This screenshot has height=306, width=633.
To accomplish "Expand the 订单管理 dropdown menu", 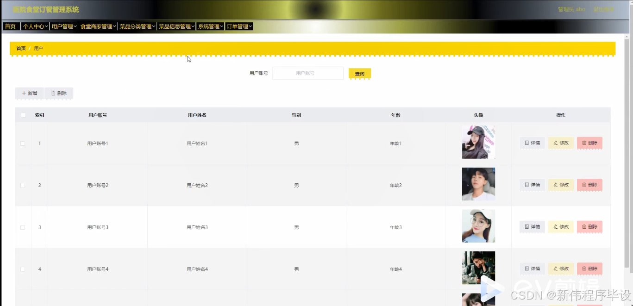I will 239,26.
